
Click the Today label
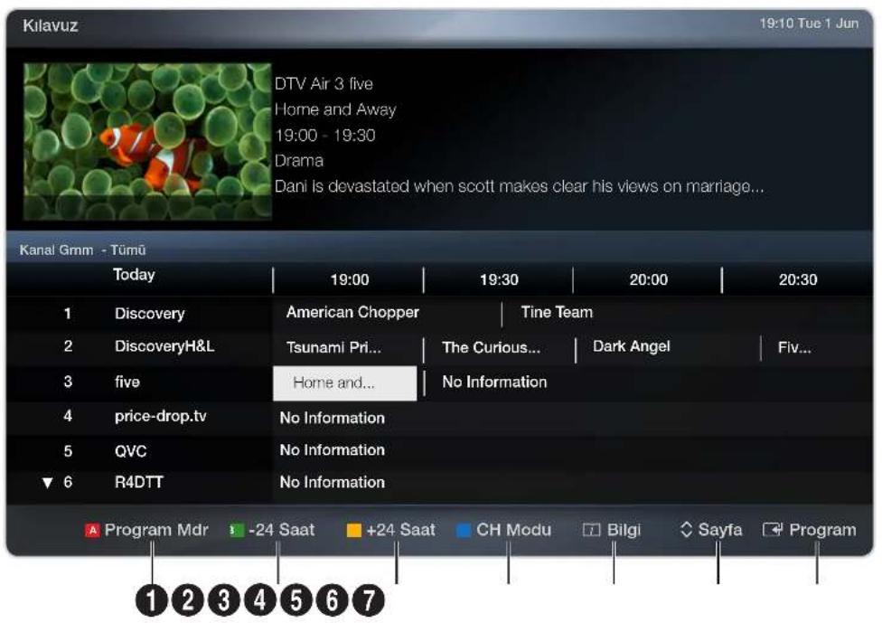(134, 275)
